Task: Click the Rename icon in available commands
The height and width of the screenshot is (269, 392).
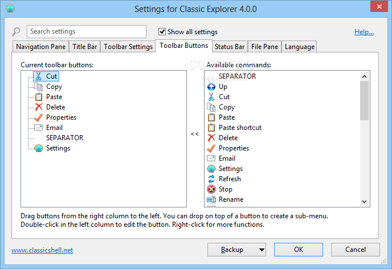Action: coord(211,199)
